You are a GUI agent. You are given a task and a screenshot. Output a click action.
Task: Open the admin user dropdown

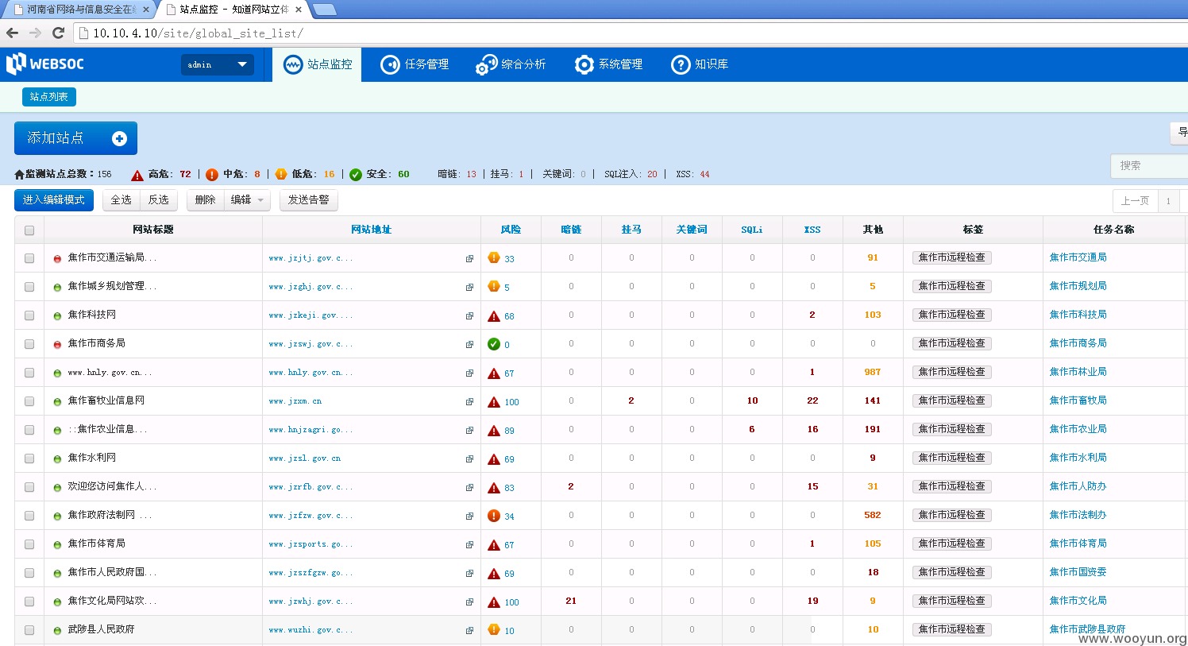[218, 64]
